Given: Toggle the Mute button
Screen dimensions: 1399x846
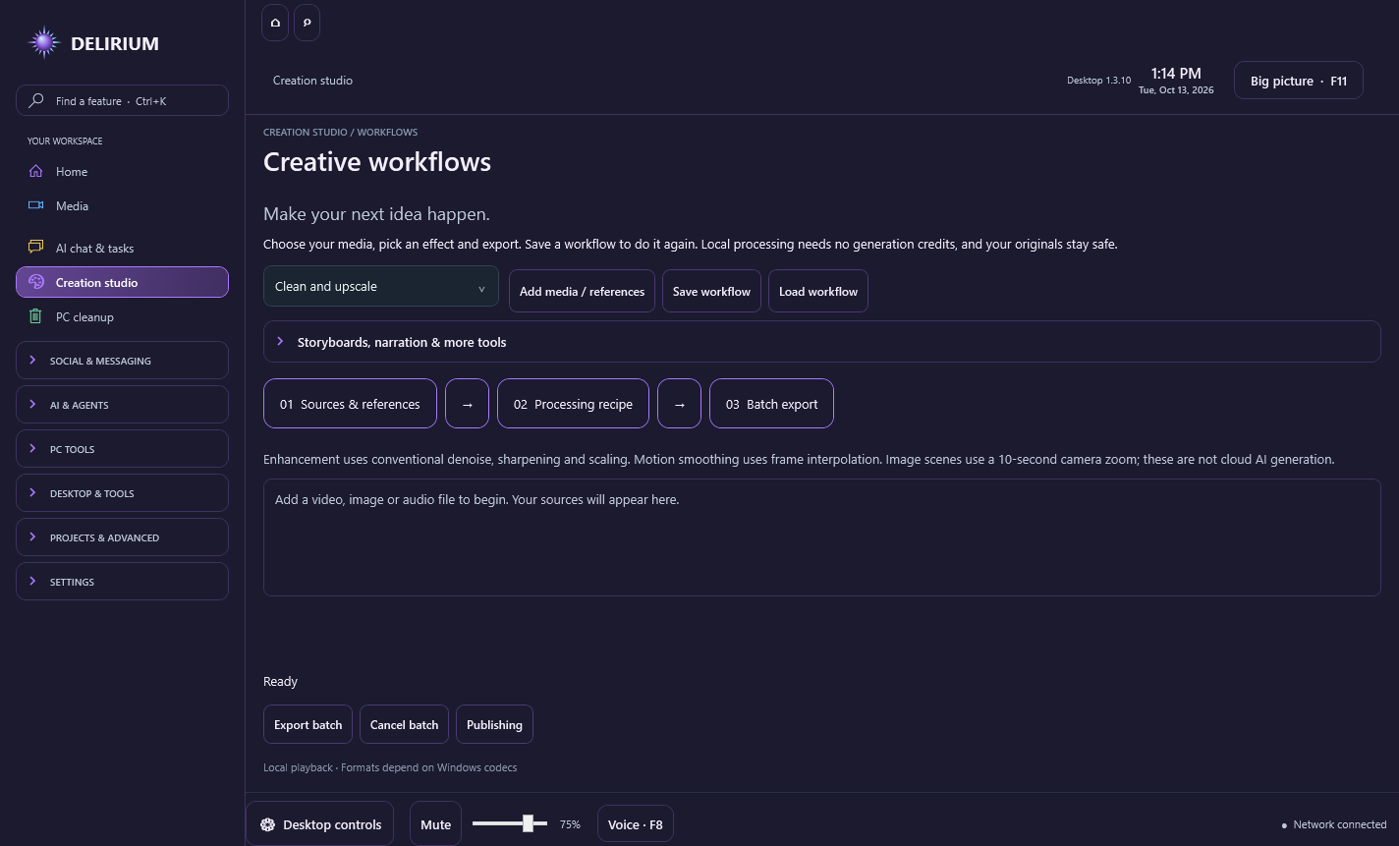Looking at the screenshot, I should point(435,824).
